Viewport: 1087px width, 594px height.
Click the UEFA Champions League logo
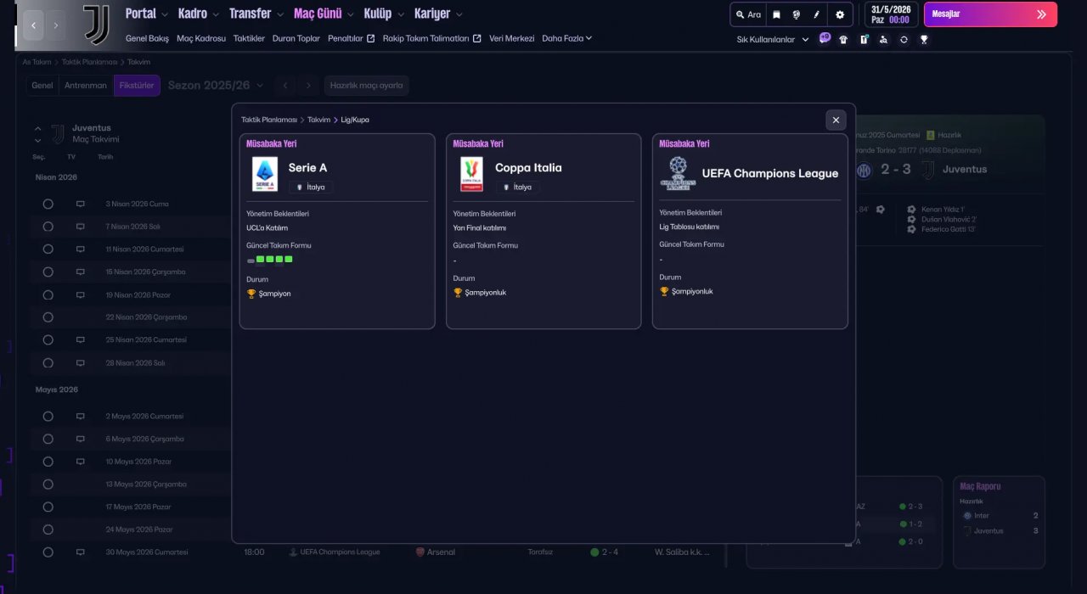(678, 173)
